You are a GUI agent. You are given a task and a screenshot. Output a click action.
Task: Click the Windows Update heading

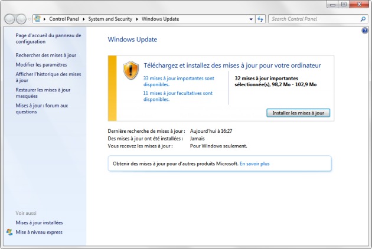click(132, 40)
